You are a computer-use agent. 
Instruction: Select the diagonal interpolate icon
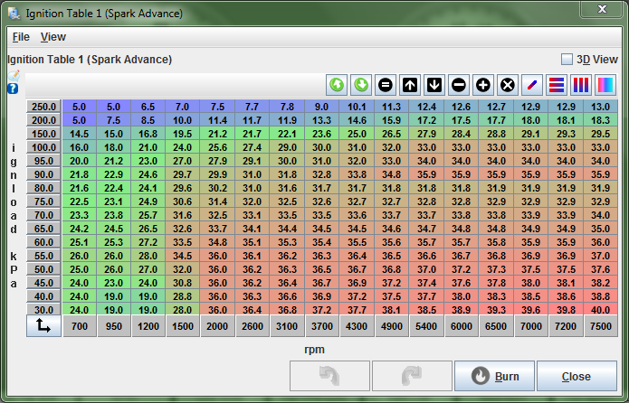click(532, 85)
